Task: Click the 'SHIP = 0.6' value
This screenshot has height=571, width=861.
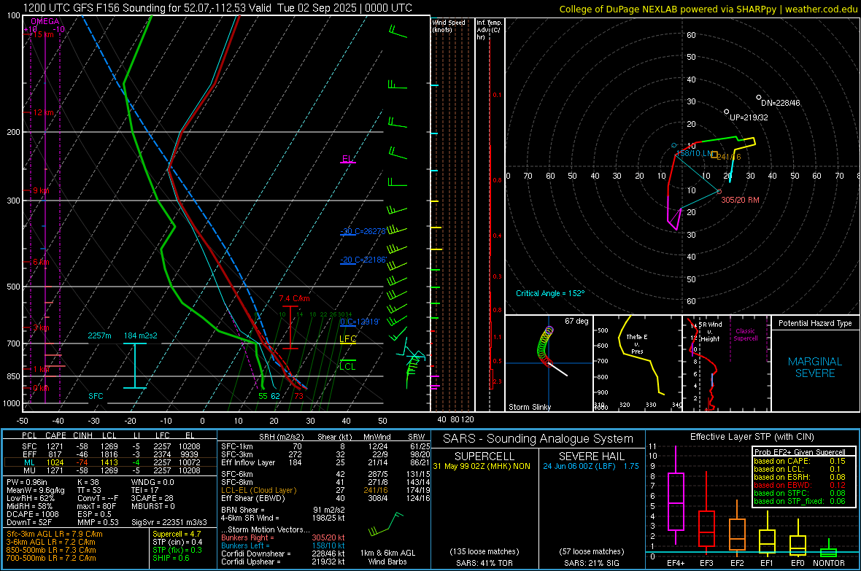Action: point(171,558)
